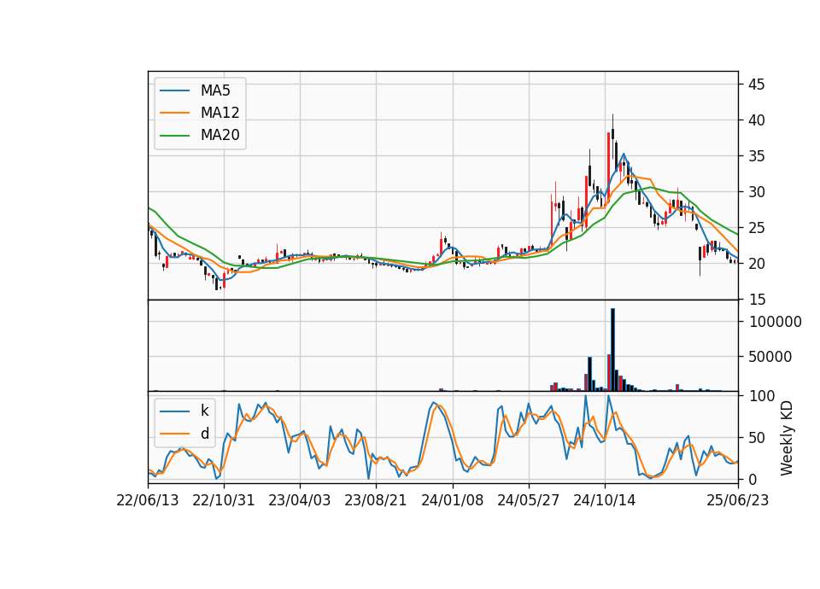Click the 15 price axis label
This screenshot has width=820, height=589.
coord(757,300)
